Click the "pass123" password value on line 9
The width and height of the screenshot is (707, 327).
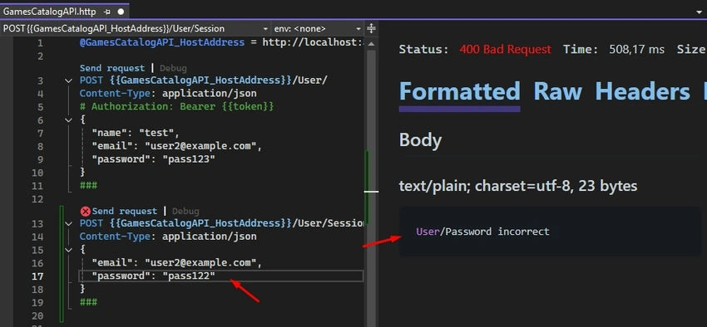[x=189, y=159]
